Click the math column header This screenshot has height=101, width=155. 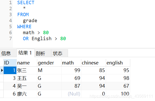pos(71,63)
